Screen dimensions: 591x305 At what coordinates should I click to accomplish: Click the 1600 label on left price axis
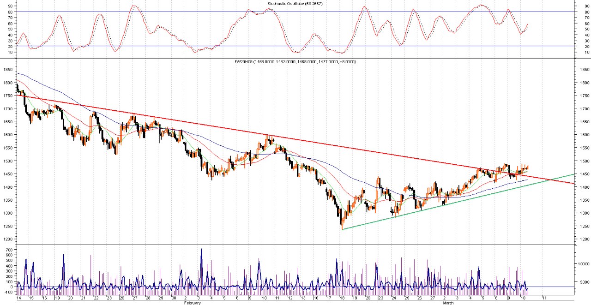(x=8, y=135)
